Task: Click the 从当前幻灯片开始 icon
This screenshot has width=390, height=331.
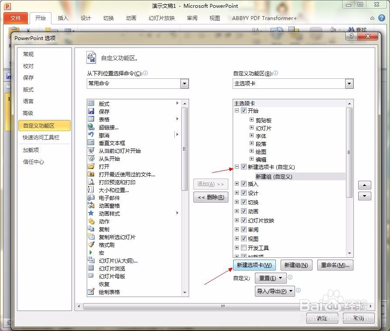Action: click(91, 150)
